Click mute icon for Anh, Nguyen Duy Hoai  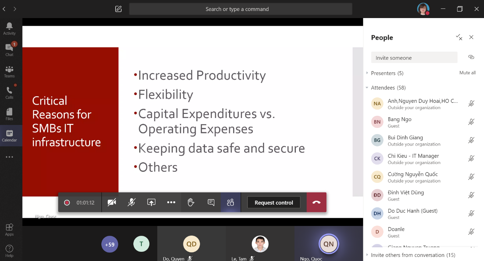(x=471, y=104)
